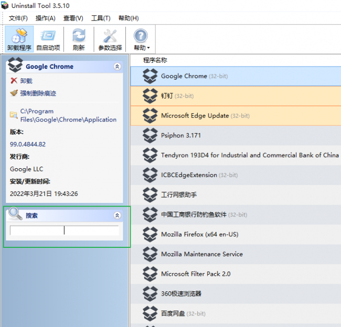Click the icon of 百度网盘 row
This screenshot has width=341, height=327.
click(x=150, y=313)
